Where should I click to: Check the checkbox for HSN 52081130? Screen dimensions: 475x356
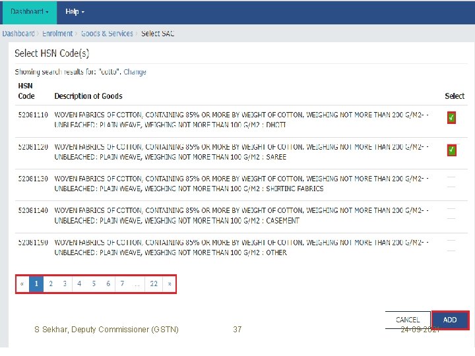coord(451,182)
